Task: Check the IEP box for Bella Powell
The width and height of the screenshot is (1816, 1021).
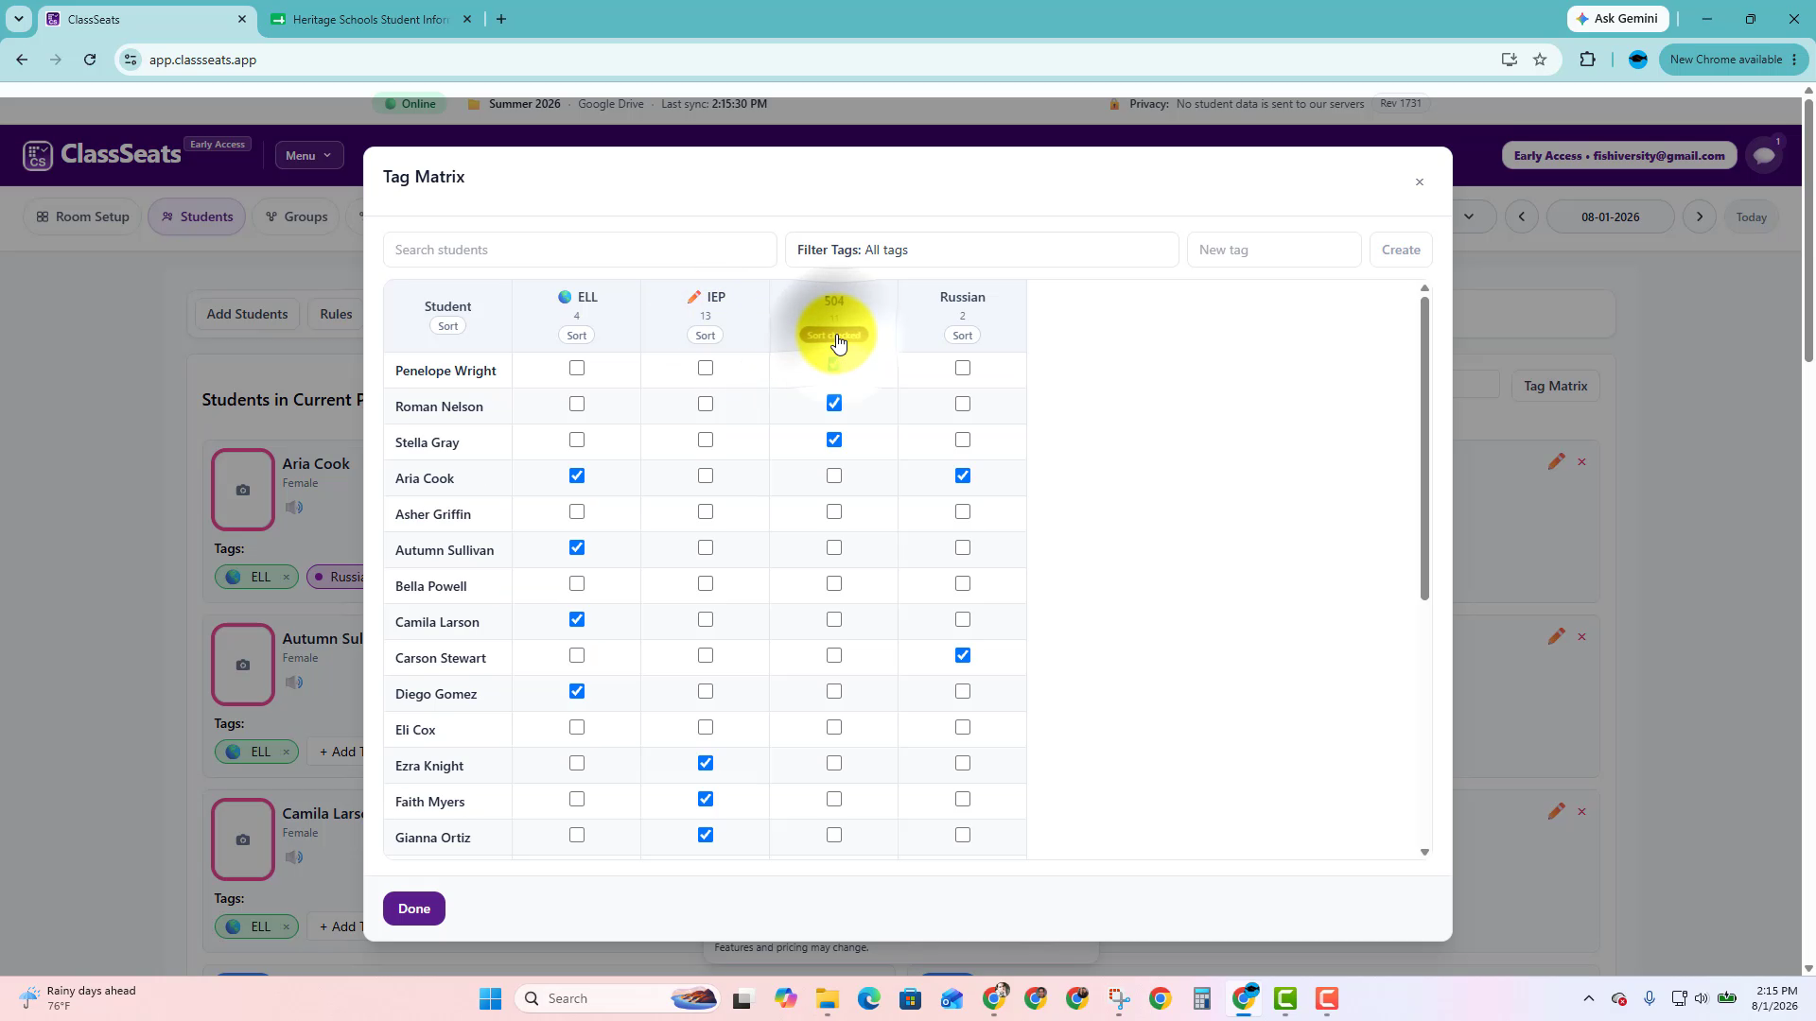Action: (x=706, y=583)
